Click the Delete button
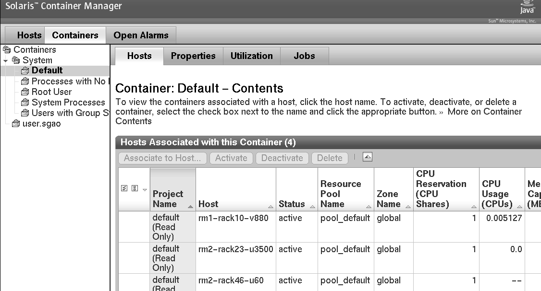This screenshot has height=291, width=541. 330,158
